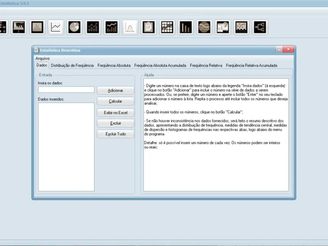This screenshot has width=328, height=246.
Task: Click the Adicionar button
Action: 116,91
